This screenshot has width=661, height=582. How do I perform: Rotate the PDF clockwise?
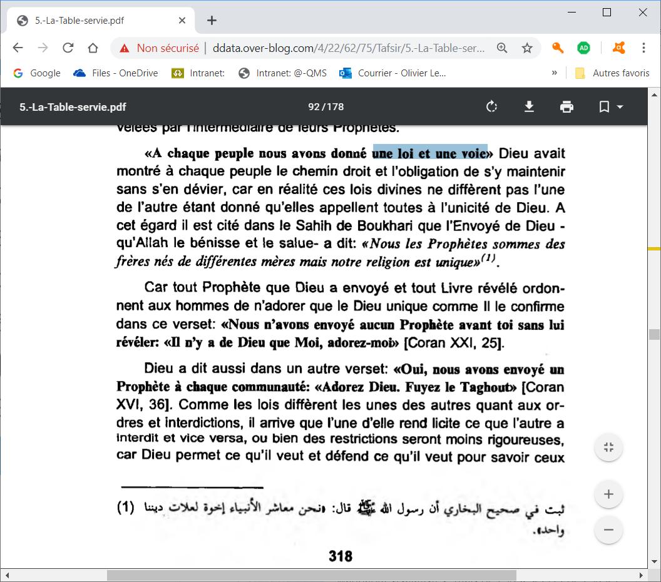[491, 106]
